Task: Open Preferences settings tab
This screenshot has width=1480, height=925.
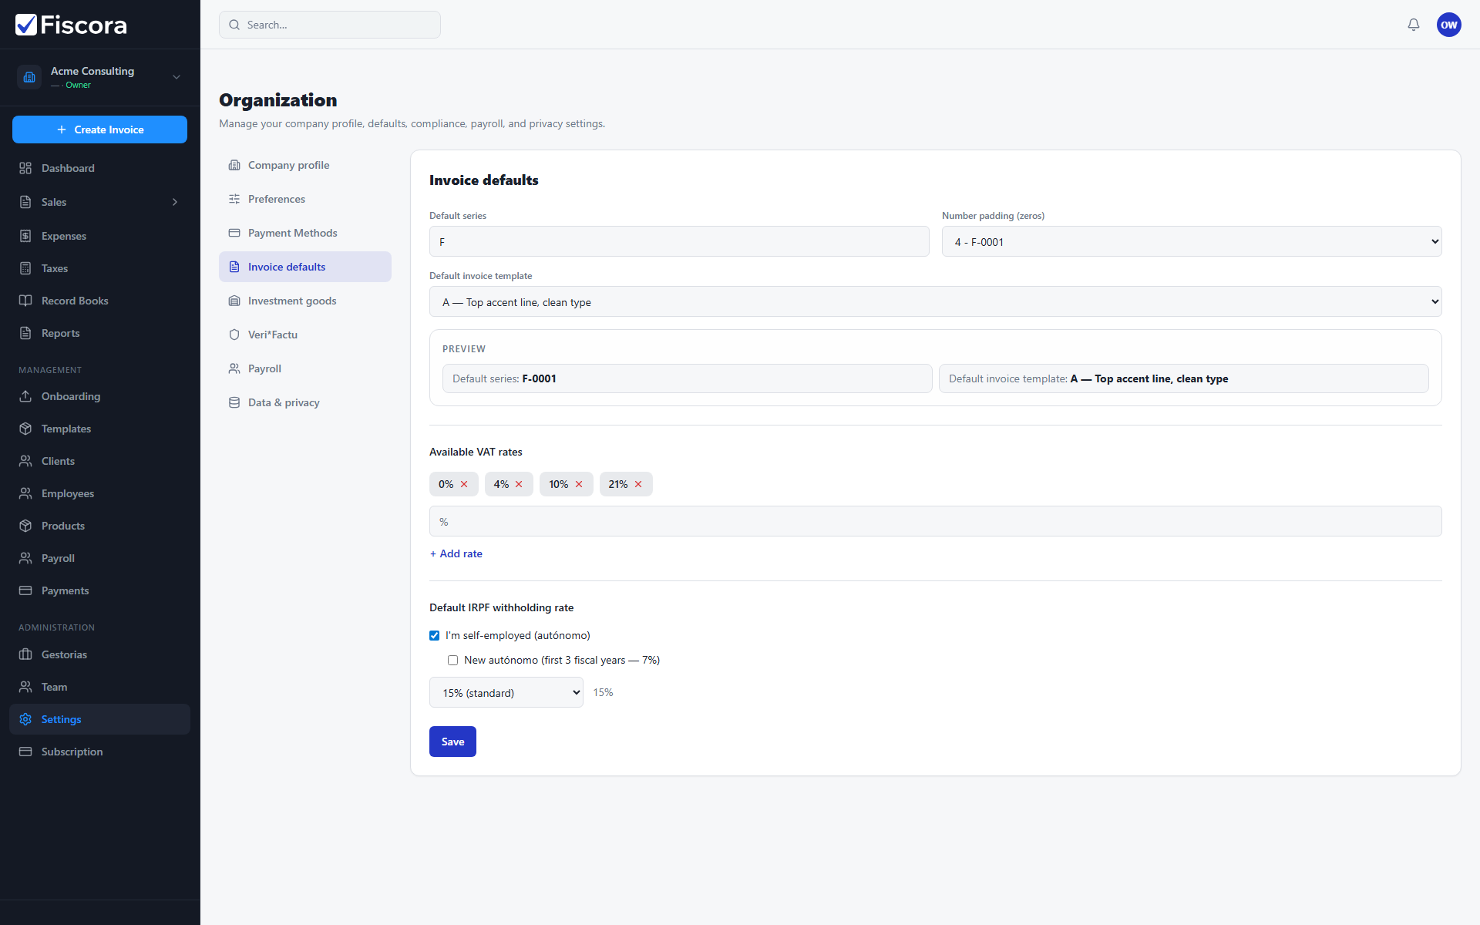Action: [x=305, y=199]
